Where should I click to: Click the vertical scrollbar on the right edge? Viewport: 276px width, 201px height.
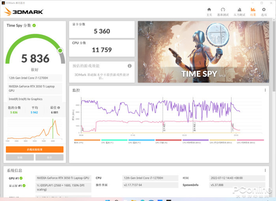tap(274, 56)
